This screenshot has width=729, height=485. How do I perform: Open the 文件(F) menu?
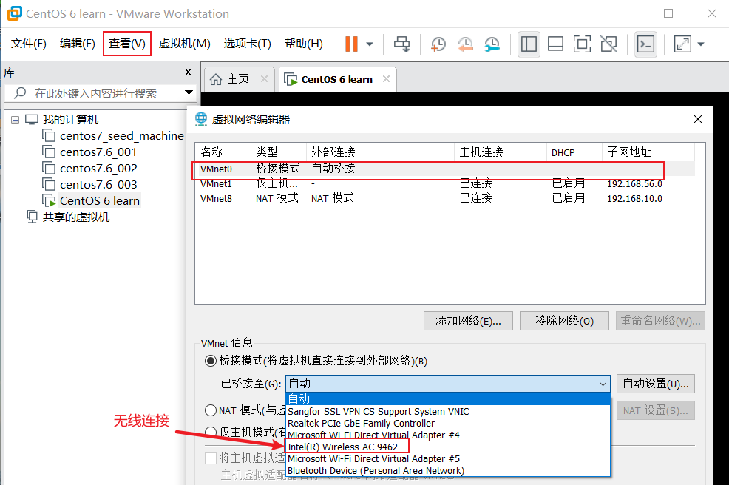(x=29, y=44)
